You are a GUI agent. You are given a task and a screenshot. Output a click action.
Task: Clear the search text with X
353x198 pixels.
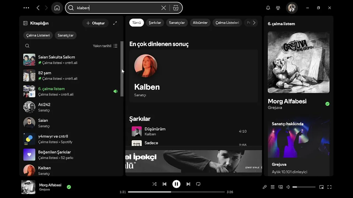(x=164, y=8)
